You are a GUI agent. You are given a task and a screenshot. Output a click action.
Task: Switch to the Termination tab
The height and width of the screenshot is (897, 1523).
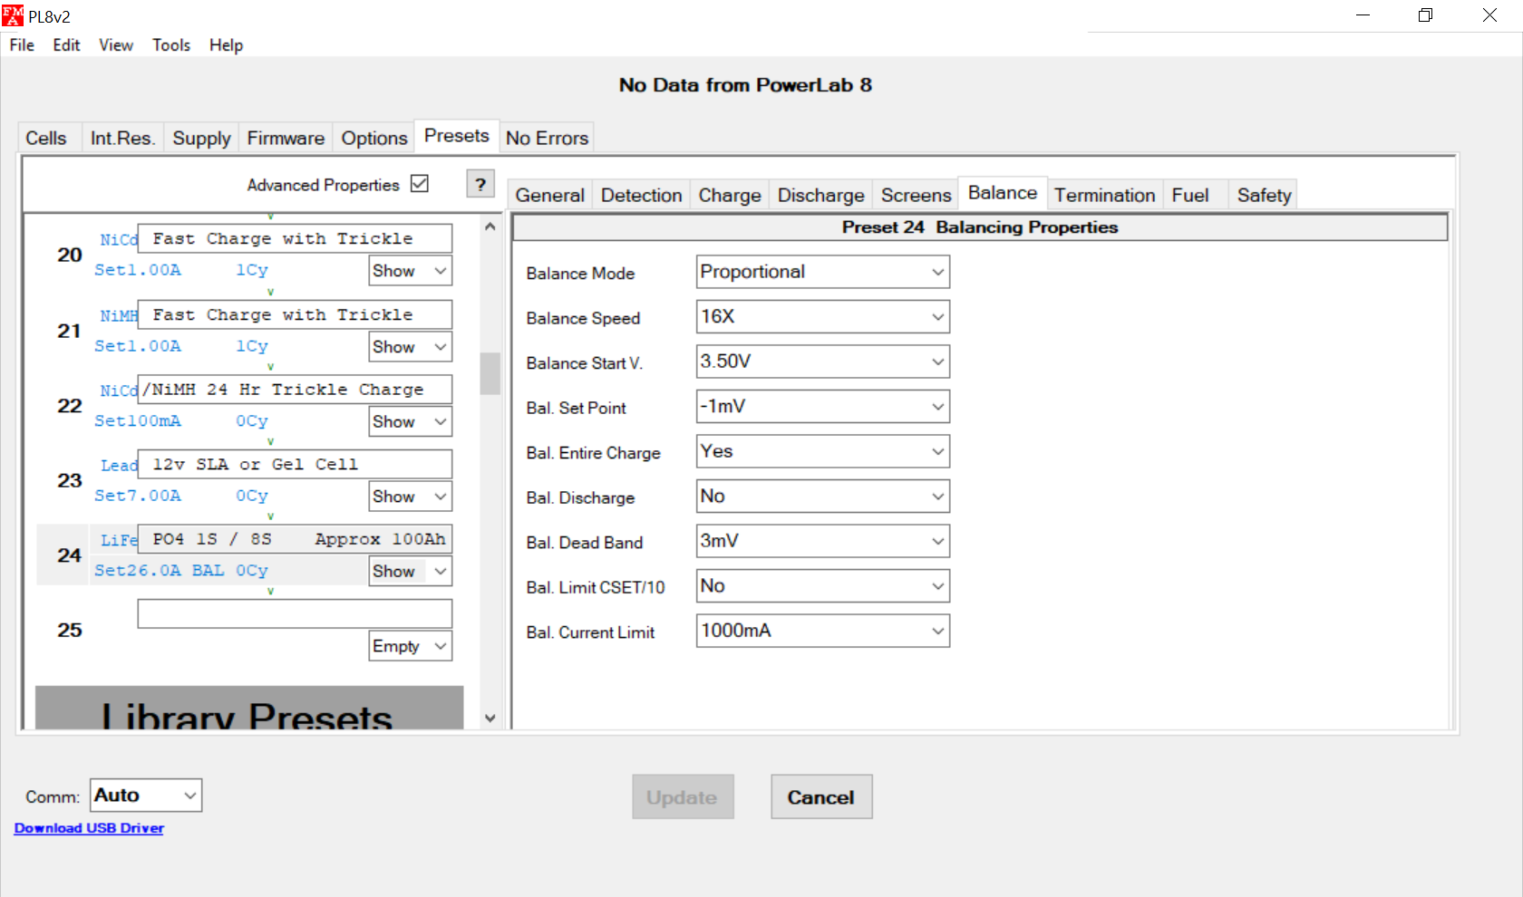pos(1103,195)
